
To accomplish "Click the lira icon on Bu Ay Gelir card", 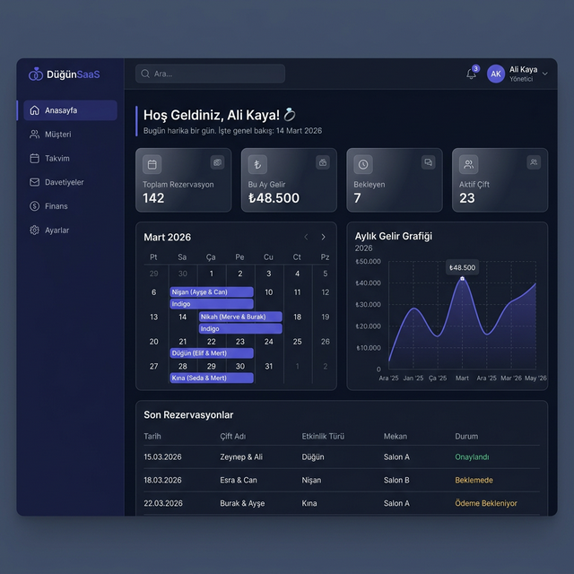I will coord(257,164).
